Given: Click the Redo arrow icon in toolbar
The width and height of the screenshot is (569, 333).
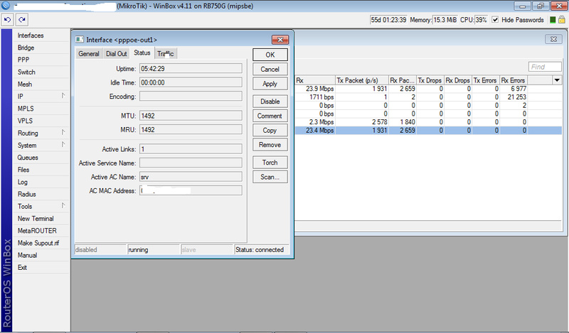Looking at the screenshot, I should 22,20.
